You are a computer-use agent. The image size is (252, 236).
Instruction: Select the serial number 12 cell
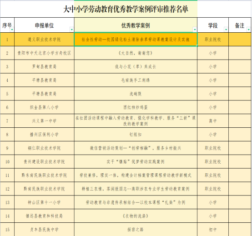pyautogui.click(x=7, y=189)
